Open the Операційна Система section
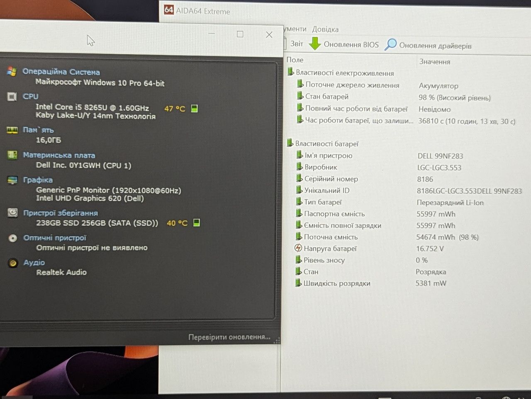Image resolution: width=531 pixels, height=399 pixels. (x=61, y=72)
